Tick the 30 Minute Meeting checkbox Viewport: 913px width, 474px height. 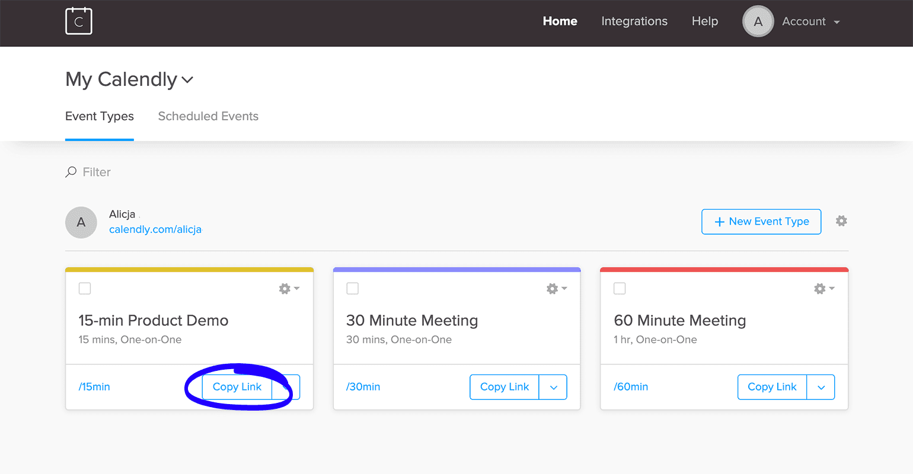click(x=353, y=289)
